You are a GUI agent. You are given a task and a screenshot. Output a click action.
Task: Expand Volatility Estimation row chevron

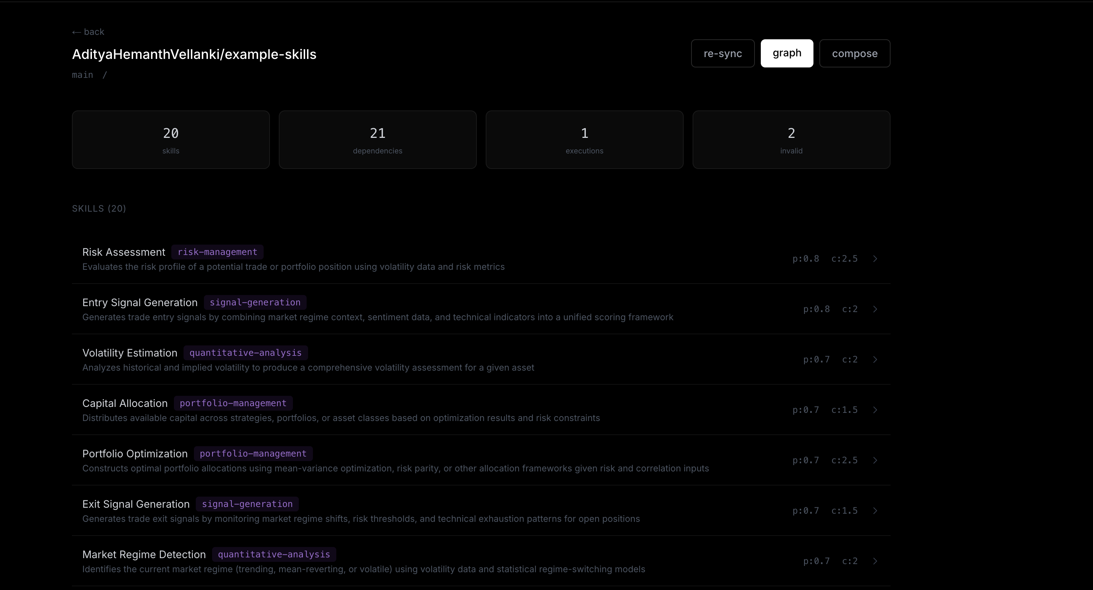click(x=875, y=360)
